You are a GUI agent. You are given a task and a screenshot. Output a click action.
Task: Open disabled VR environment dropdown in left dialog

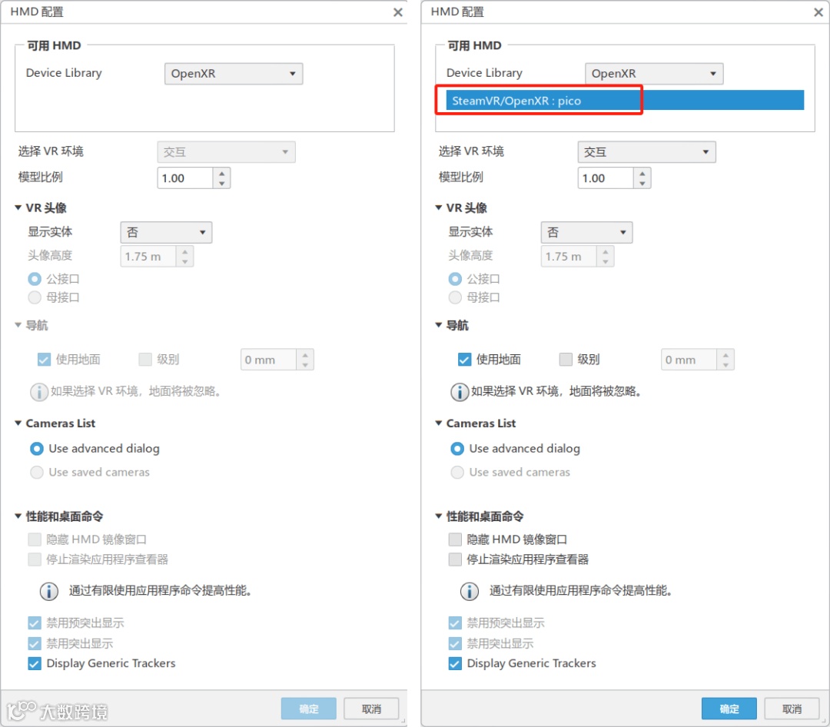[226, 152]
